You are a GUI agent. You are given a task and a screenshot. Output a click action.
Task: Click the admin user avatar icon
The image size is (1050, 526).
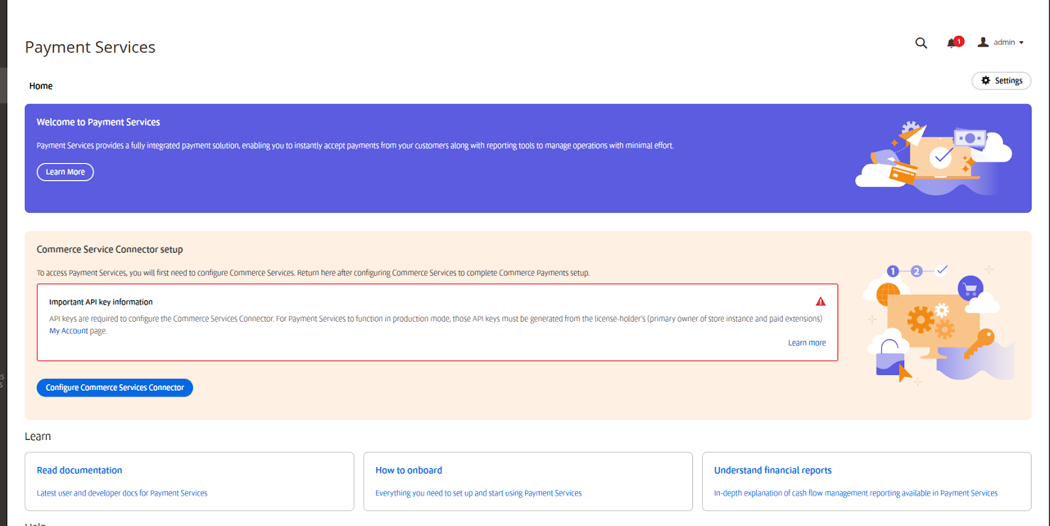[982, 42]
